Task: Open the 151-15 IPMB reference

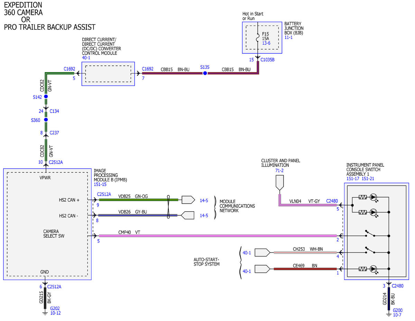Action: 100,185
